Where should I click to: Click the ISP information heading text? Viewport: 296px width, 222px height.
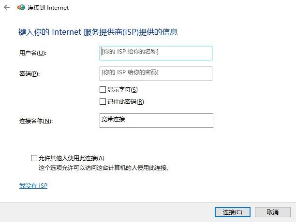[98, 32]
